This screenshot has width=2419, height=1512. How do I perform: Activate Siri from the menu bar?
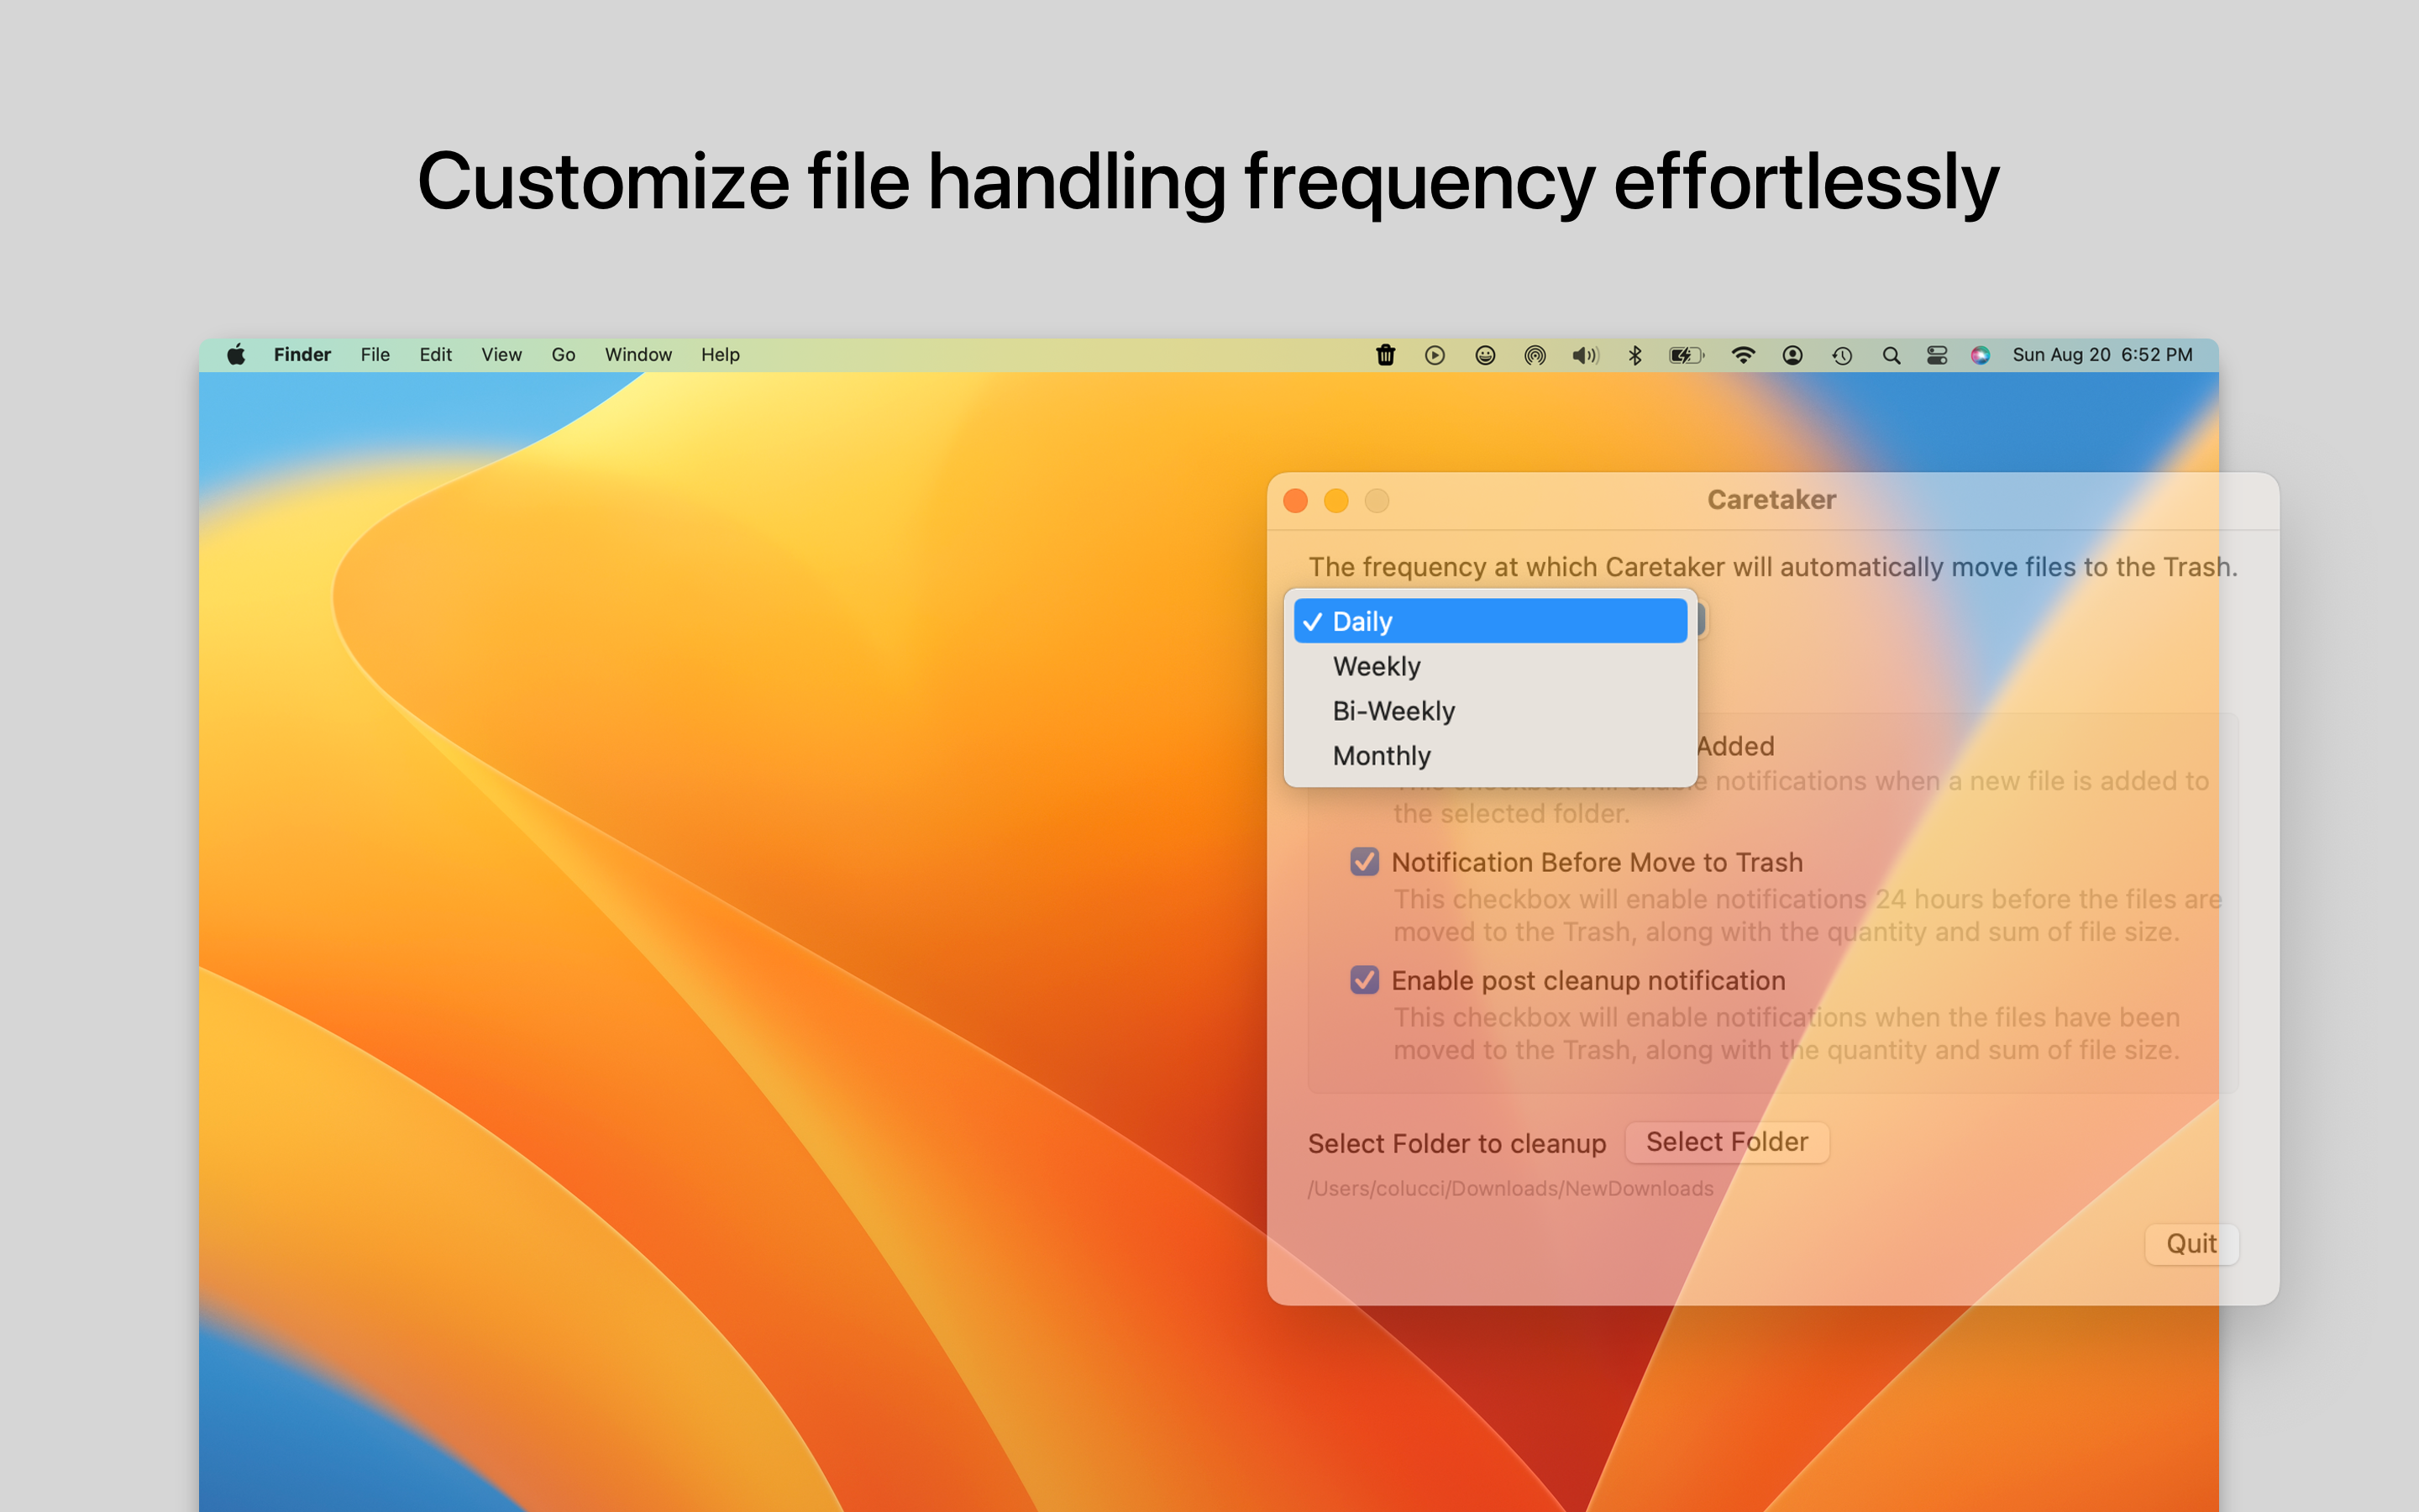tap(1981, 355)
